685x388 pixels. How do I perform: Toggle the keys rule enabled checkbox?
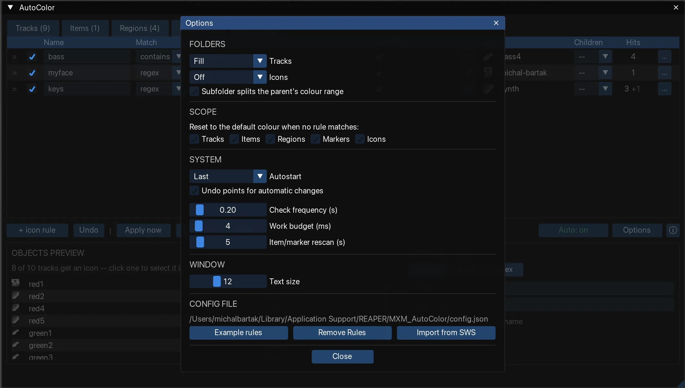pyautogui.click(x=32, y=89)
